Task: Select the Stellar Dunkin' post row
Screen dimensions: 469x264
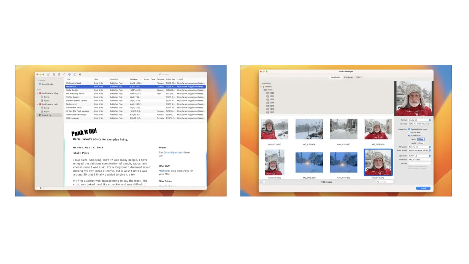Action: [135, 90]
